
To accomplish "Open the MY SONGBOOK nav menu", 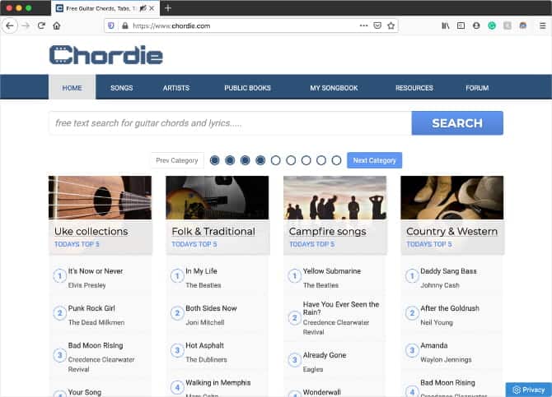I will tap(334, 88).
